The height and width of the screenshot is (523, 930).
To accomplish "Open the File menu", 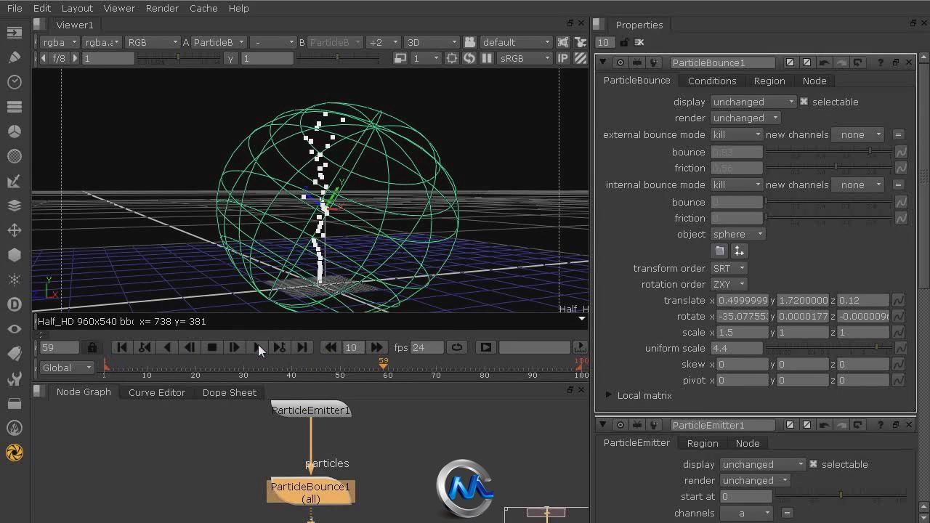I will 14,8.
